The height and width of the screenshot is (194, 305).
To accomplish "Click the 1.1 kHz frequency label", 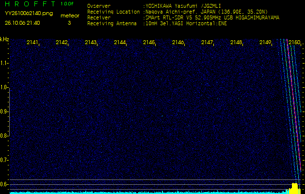I will click(4, 63).
